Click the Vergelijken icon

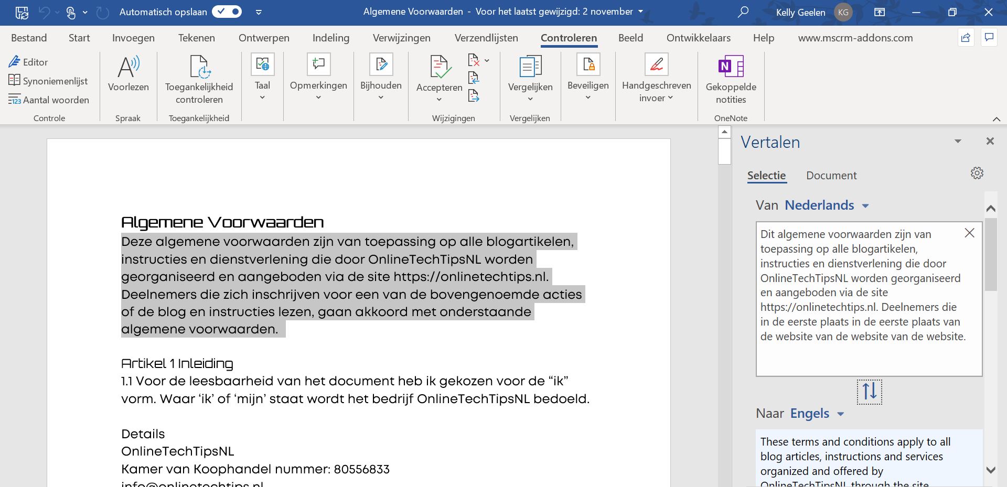pos(530,66)
